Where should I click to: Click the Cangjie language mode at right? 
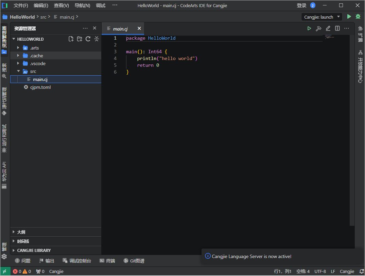tap(347, 271)
